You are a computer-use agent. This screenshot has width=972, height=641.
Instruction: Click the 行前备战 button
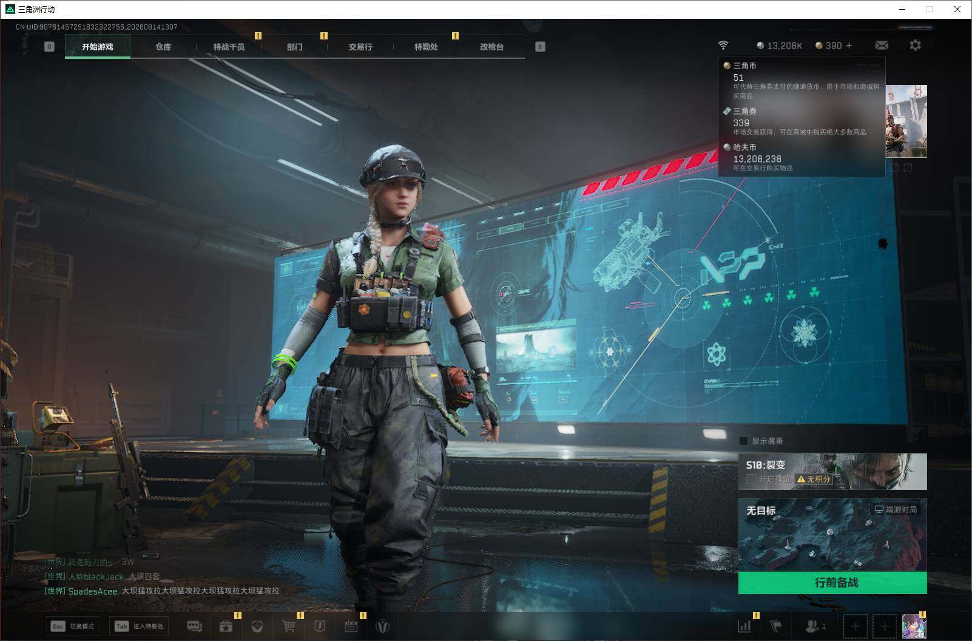[832, 583]
